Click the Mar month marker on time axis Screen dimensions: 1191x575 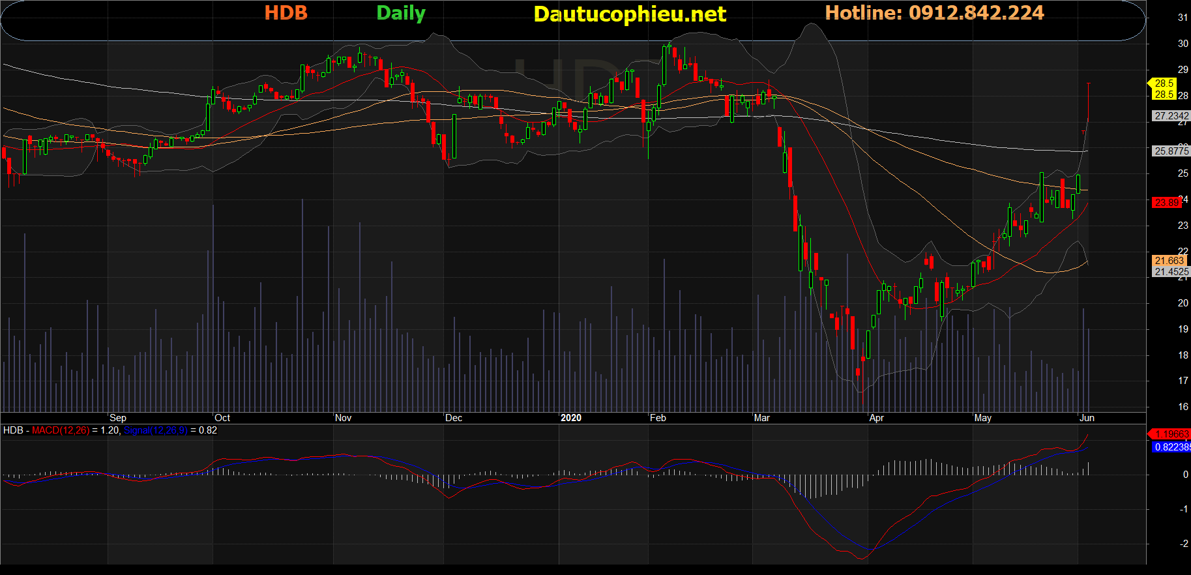[761, 418]
